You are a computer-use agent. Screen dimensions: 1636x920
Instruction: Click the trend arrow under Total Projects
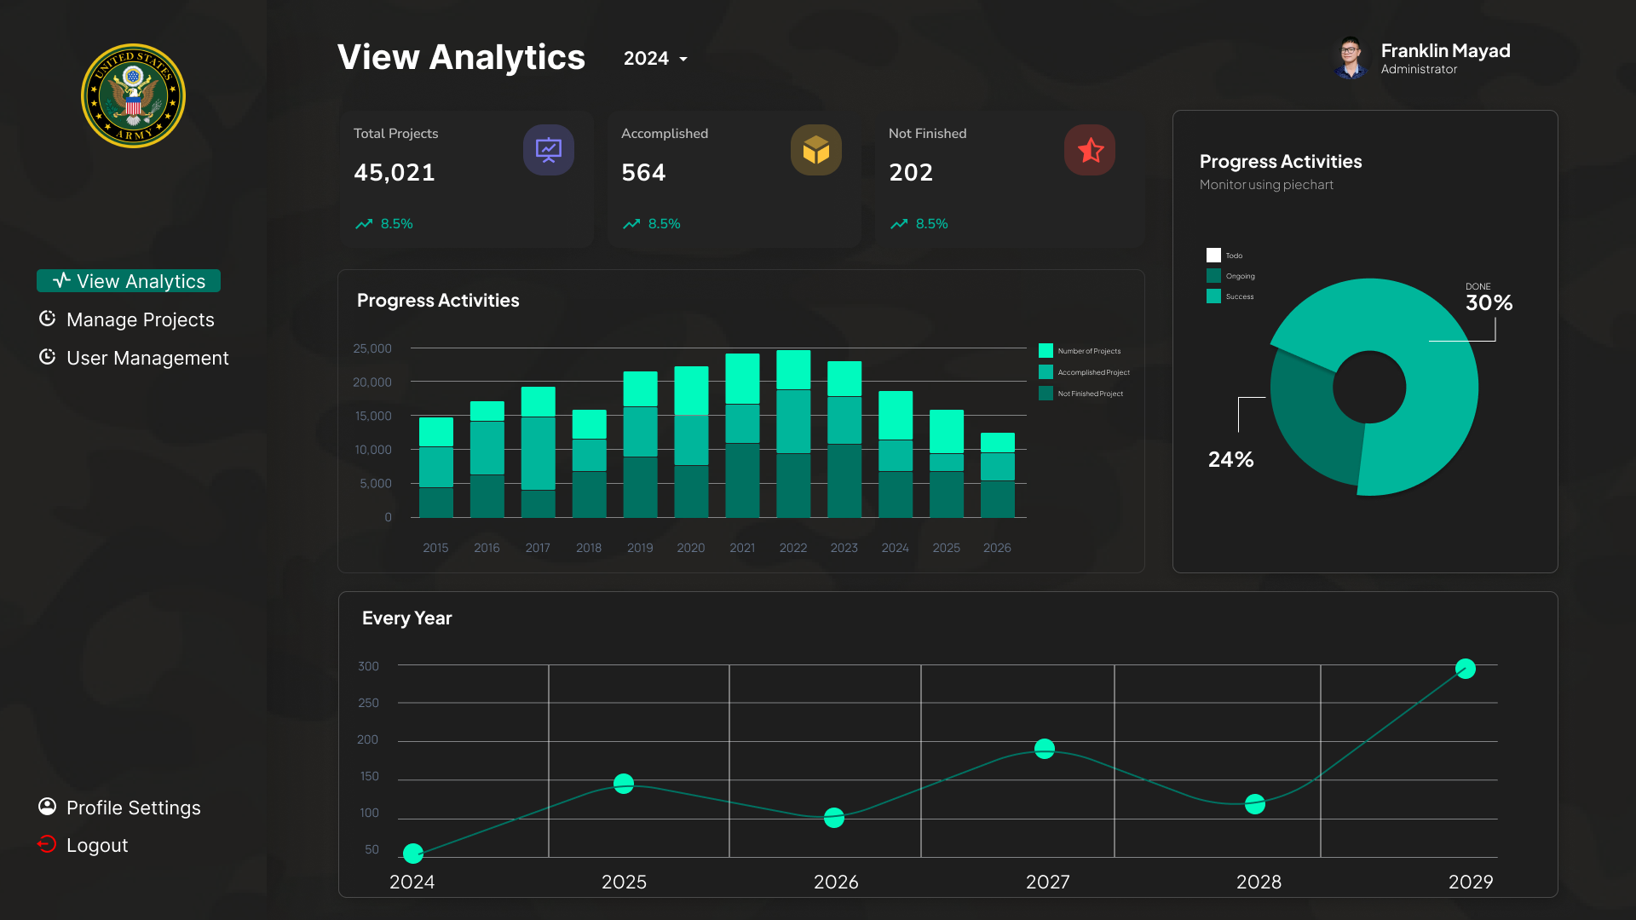coord(364,224)
